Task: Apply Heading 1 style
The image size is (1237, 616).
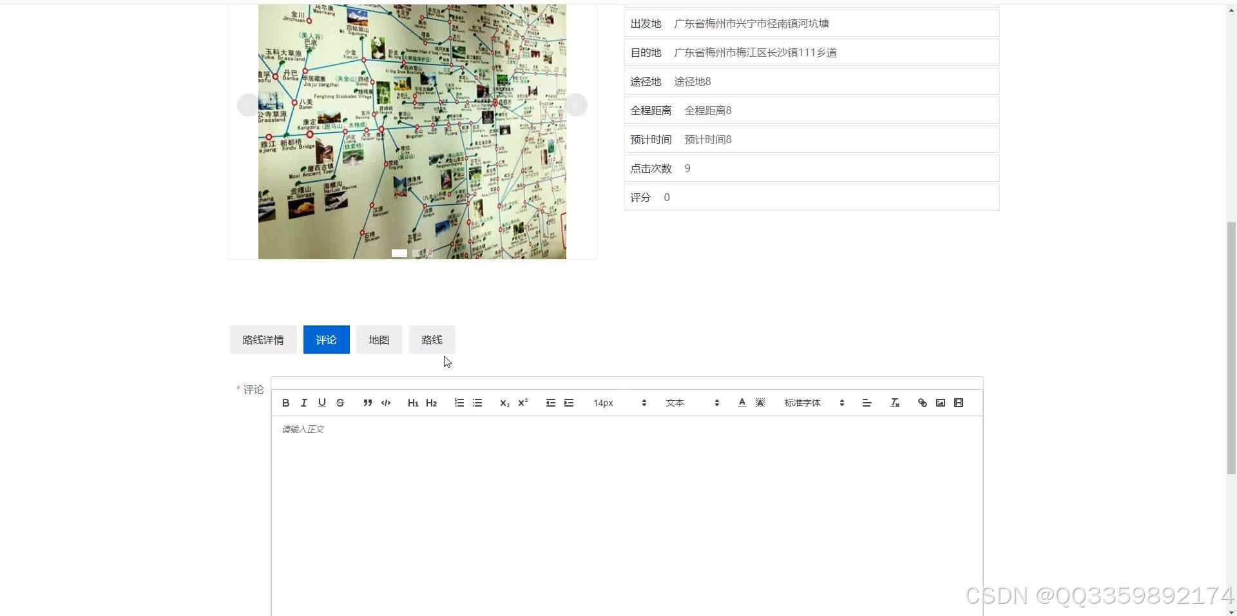Action: [x=413, y=403]
